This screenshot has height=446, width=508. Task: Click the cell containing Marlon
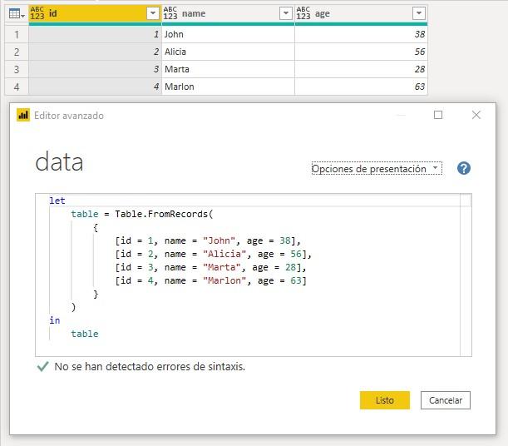coord(228,87)
